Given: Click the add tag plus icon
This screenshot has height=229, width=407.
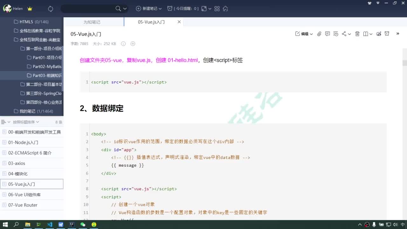Looking at the screenshot, I should [133, 44].
